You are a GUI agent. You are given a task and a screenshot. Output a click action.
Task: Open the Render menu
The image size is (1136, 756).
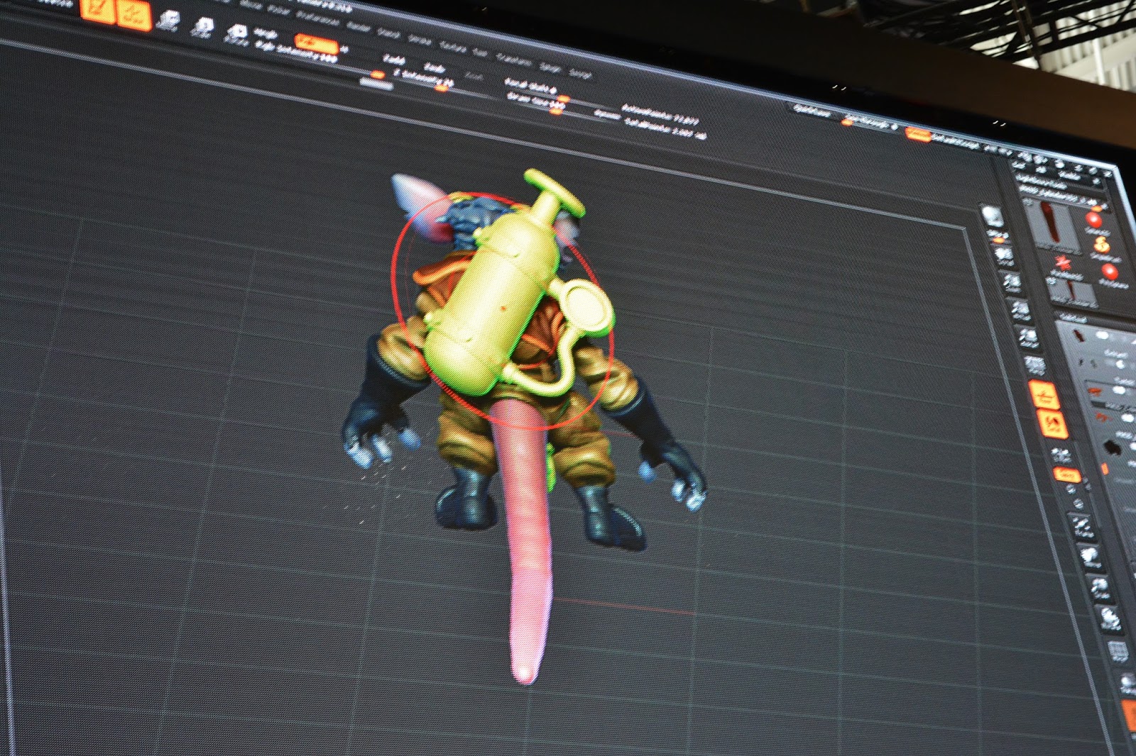359,27
